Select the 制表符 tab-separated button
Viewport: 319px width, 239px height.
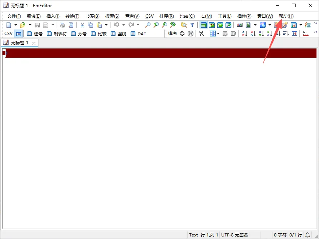[x=57, y=34]
